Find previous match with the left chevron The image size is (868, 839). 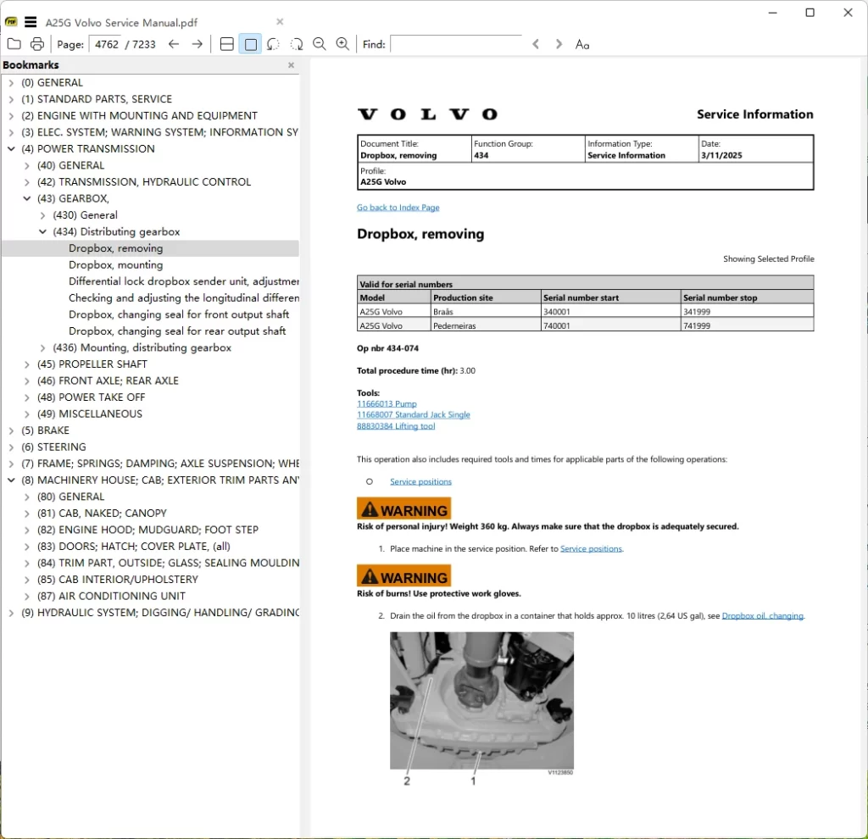click(536, 44)
